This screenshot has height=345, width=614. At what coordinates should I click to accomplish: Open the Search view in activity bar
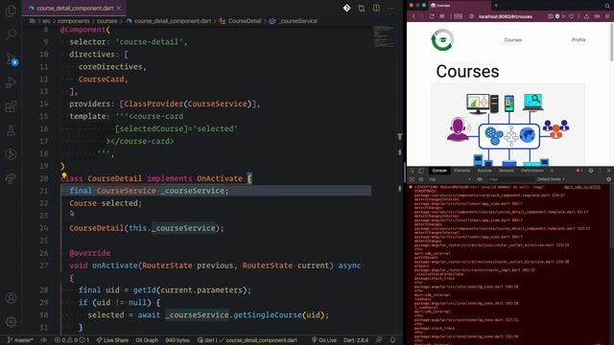11,34
